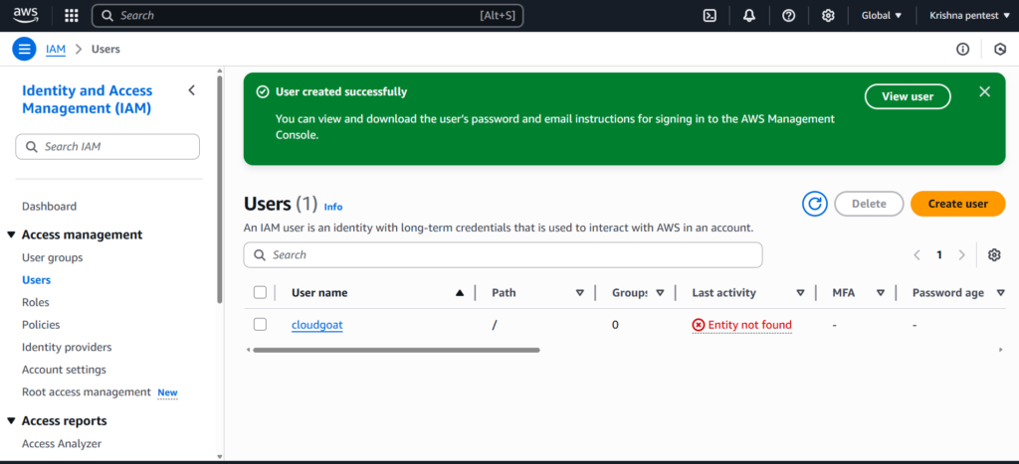Click the Create user button
The height and width of the screenshot is (464, 1019).
[958, 204]
